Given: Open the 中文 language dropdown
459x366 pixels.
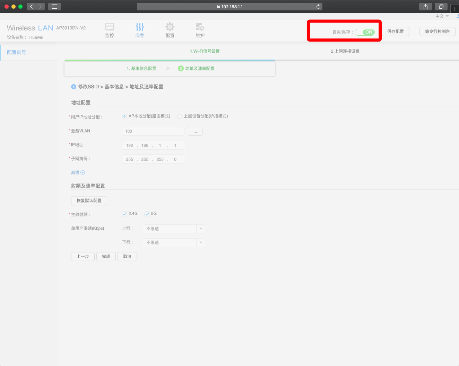Looking at the screenshot, I should coord(442,16).
